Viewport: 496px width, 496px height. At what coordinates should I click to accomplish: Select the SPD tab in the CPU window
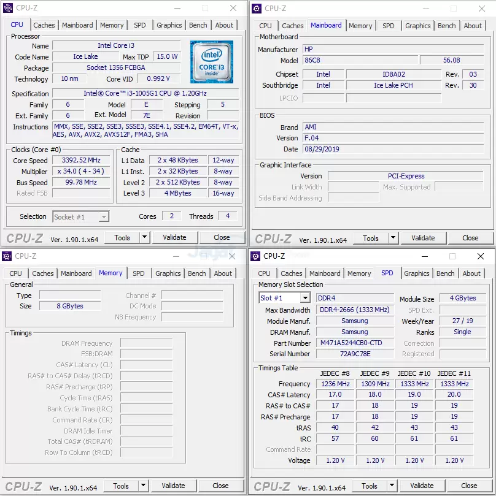tap(140, 25)
